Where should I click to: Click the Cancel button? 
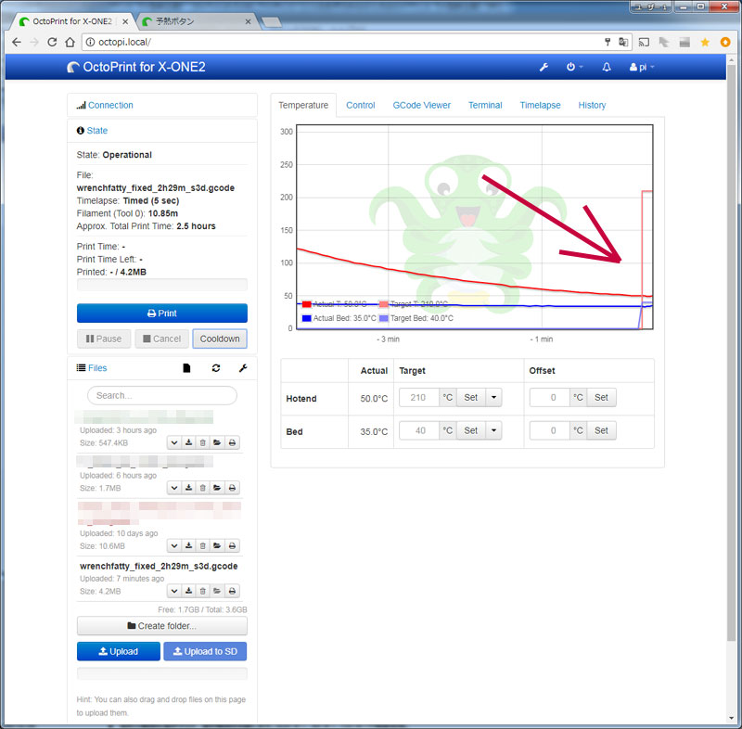(x=161, y=339)
